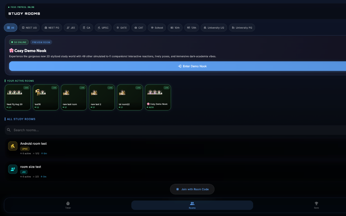Open the Rank trophy icon

point(316,203)
